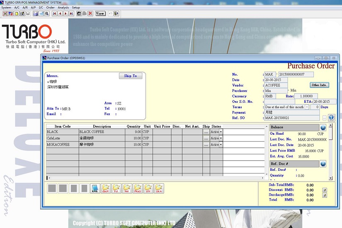This screenshot has width=342, height=228.
Task: Click the item grid vertical scrollbar down arrow
Action: [267, 175]
